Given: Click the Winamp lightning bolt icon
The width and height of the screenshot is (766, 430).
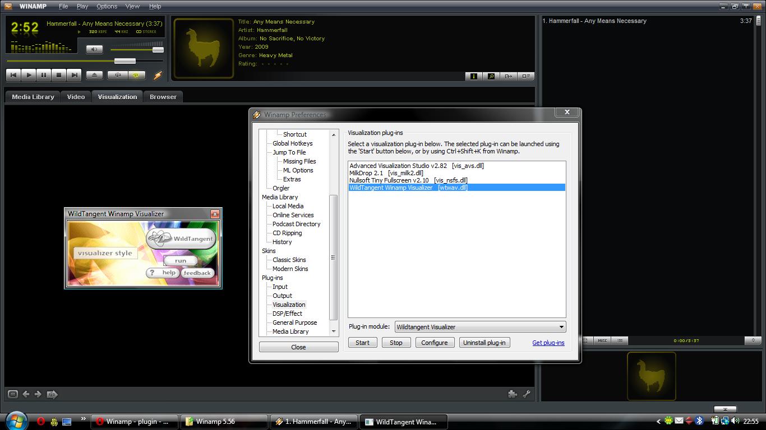Looking at the screenshot, I should 158,75.
